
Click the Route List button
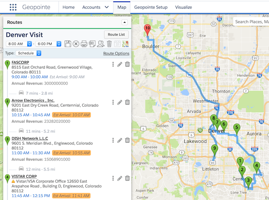coord(116,35)
